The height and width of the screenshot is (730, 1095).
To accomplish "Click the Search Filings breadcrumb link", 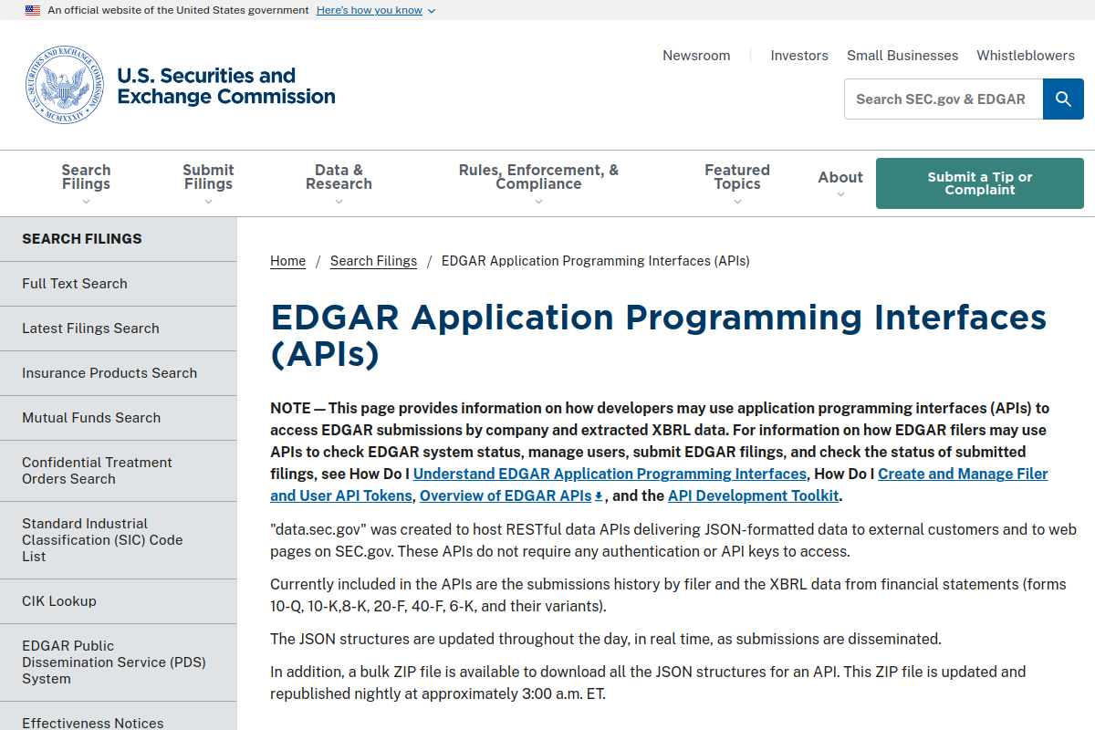I will pyautogui.click(x=373, y=261).
